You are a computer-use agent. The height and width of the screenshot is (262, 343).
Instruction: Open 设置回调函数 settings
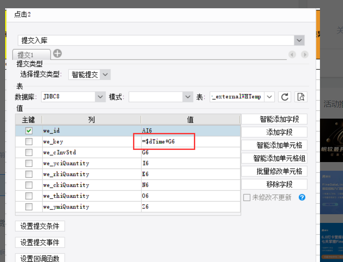pos(40,258)
